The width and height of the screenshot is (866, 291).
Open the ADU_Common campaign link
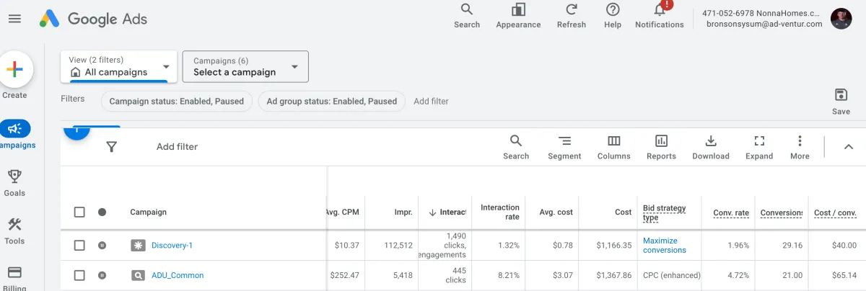178,275
